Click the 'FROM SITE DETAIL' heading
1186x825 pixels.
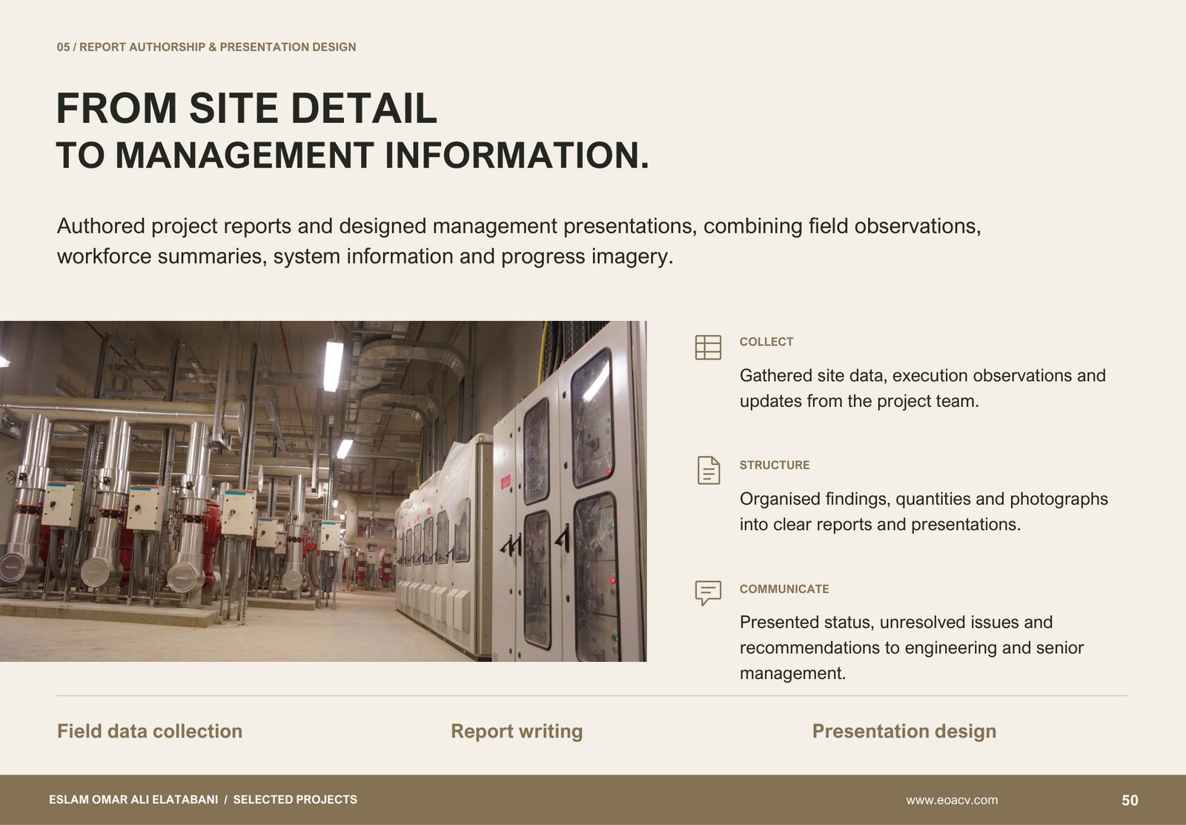[247, 108]
